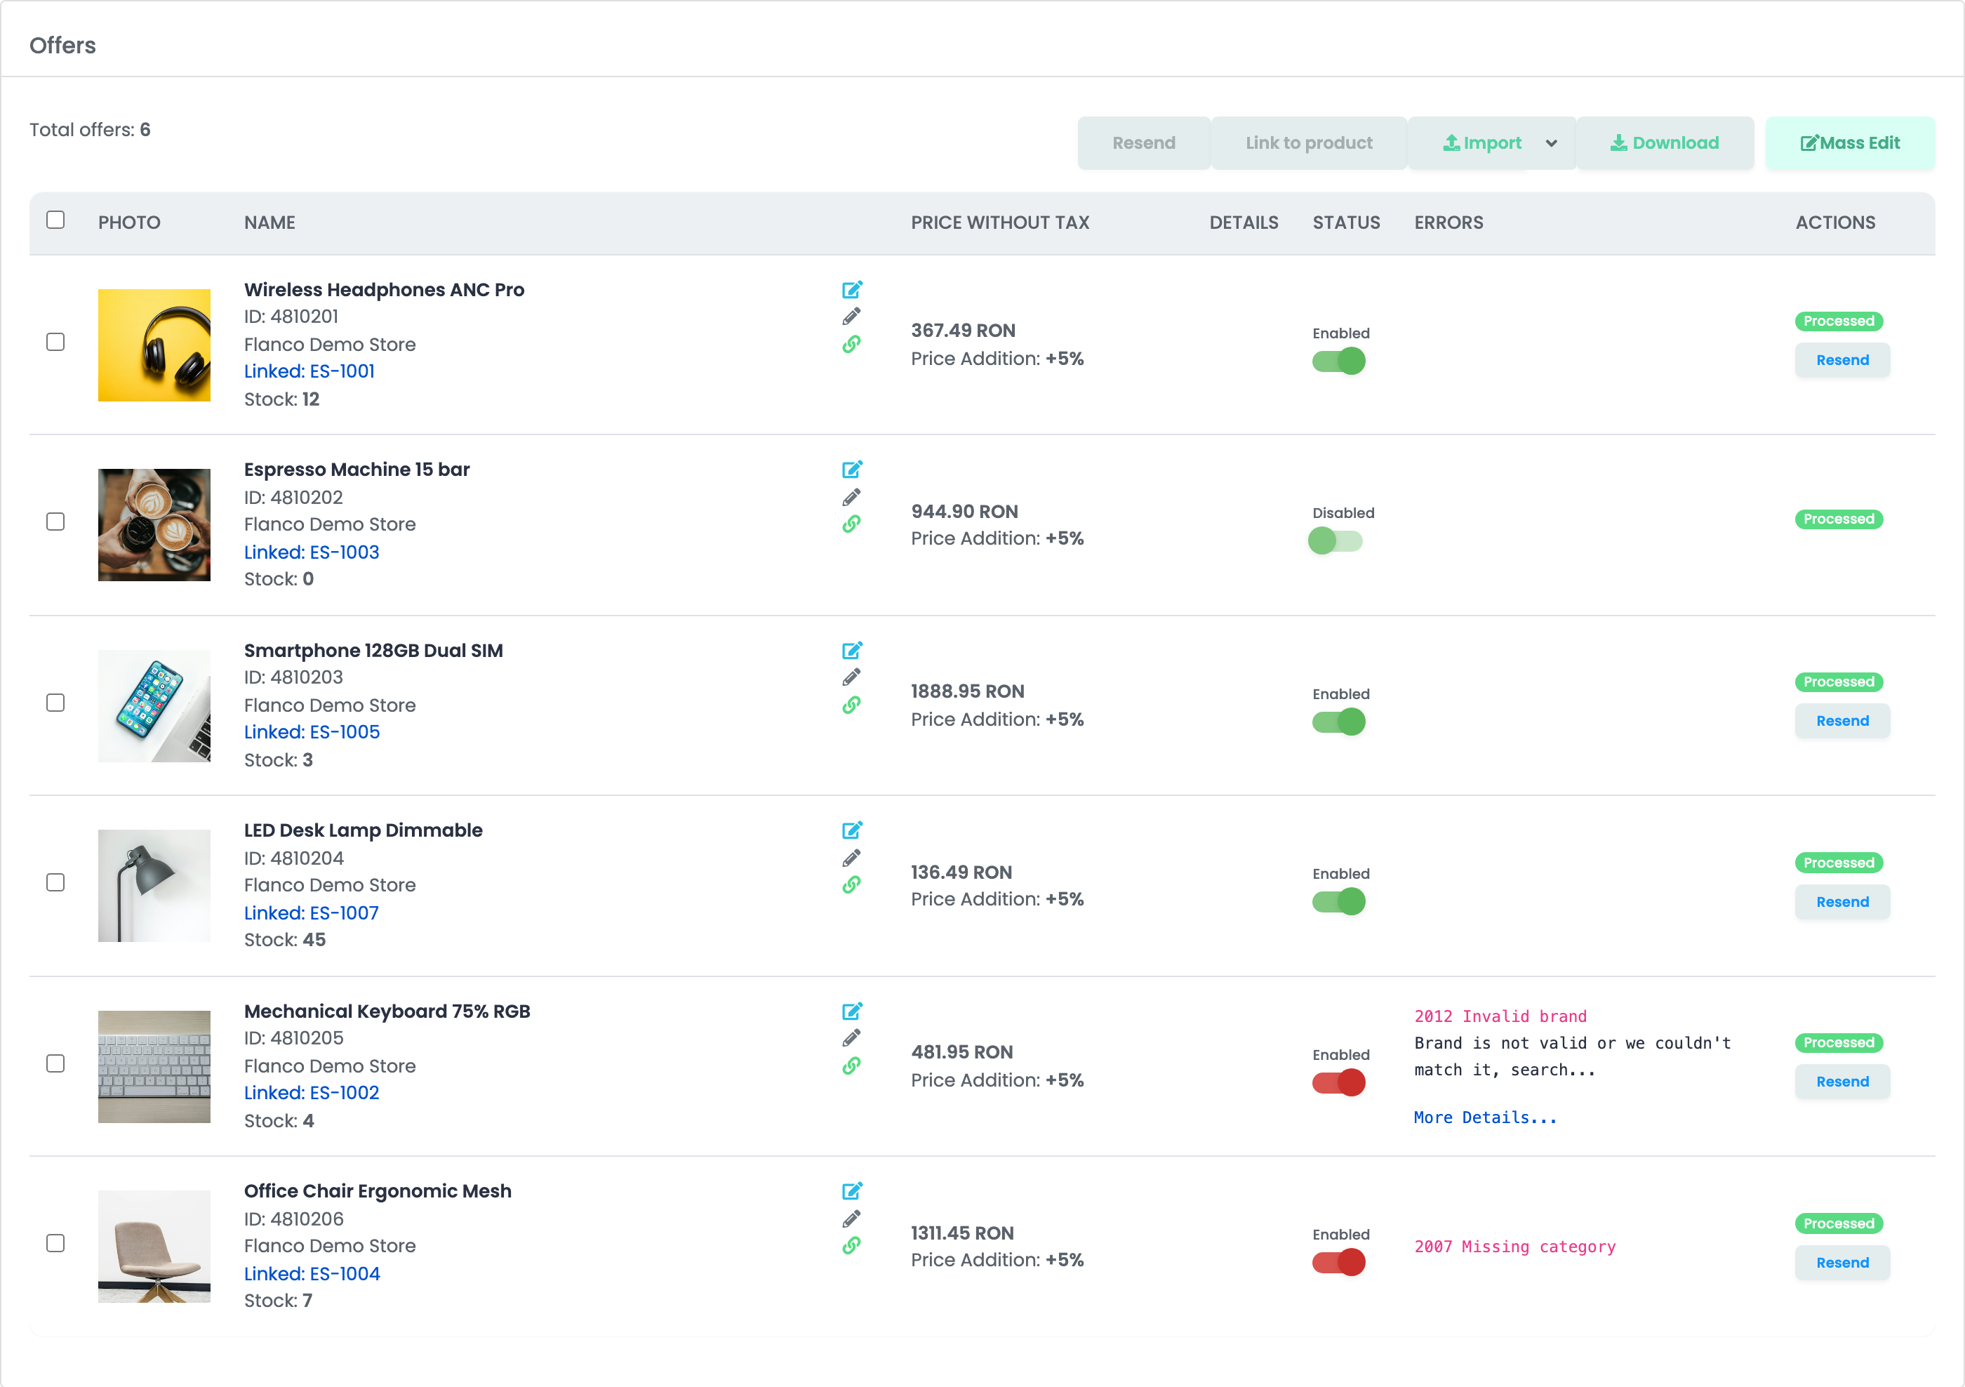Click pencil icon for Smartphone 128GB Dual SIM

click(x=851, y=677)
